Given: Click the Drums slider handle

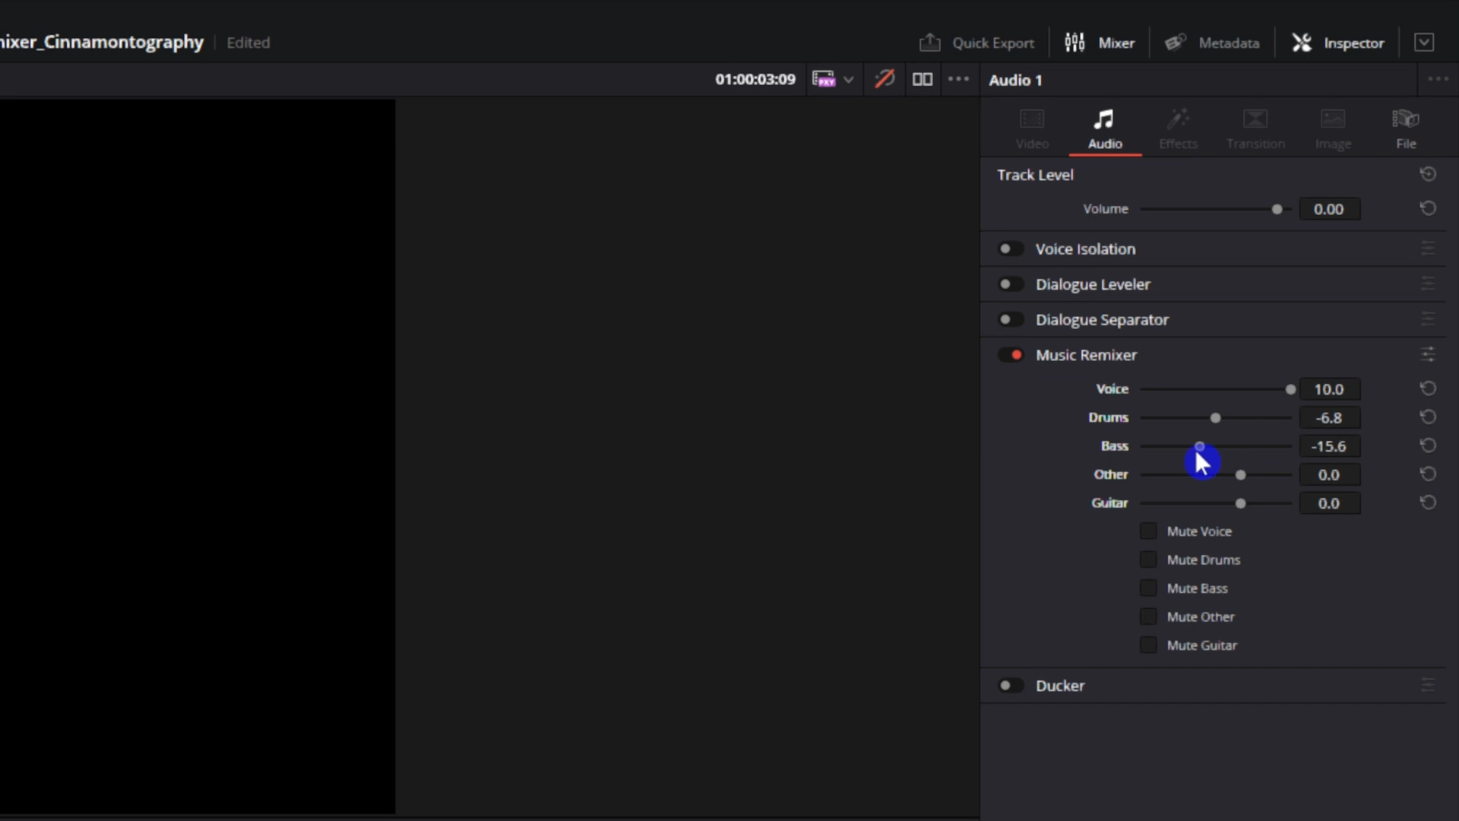Looking at the screenshot, I should click(1215, 418).
